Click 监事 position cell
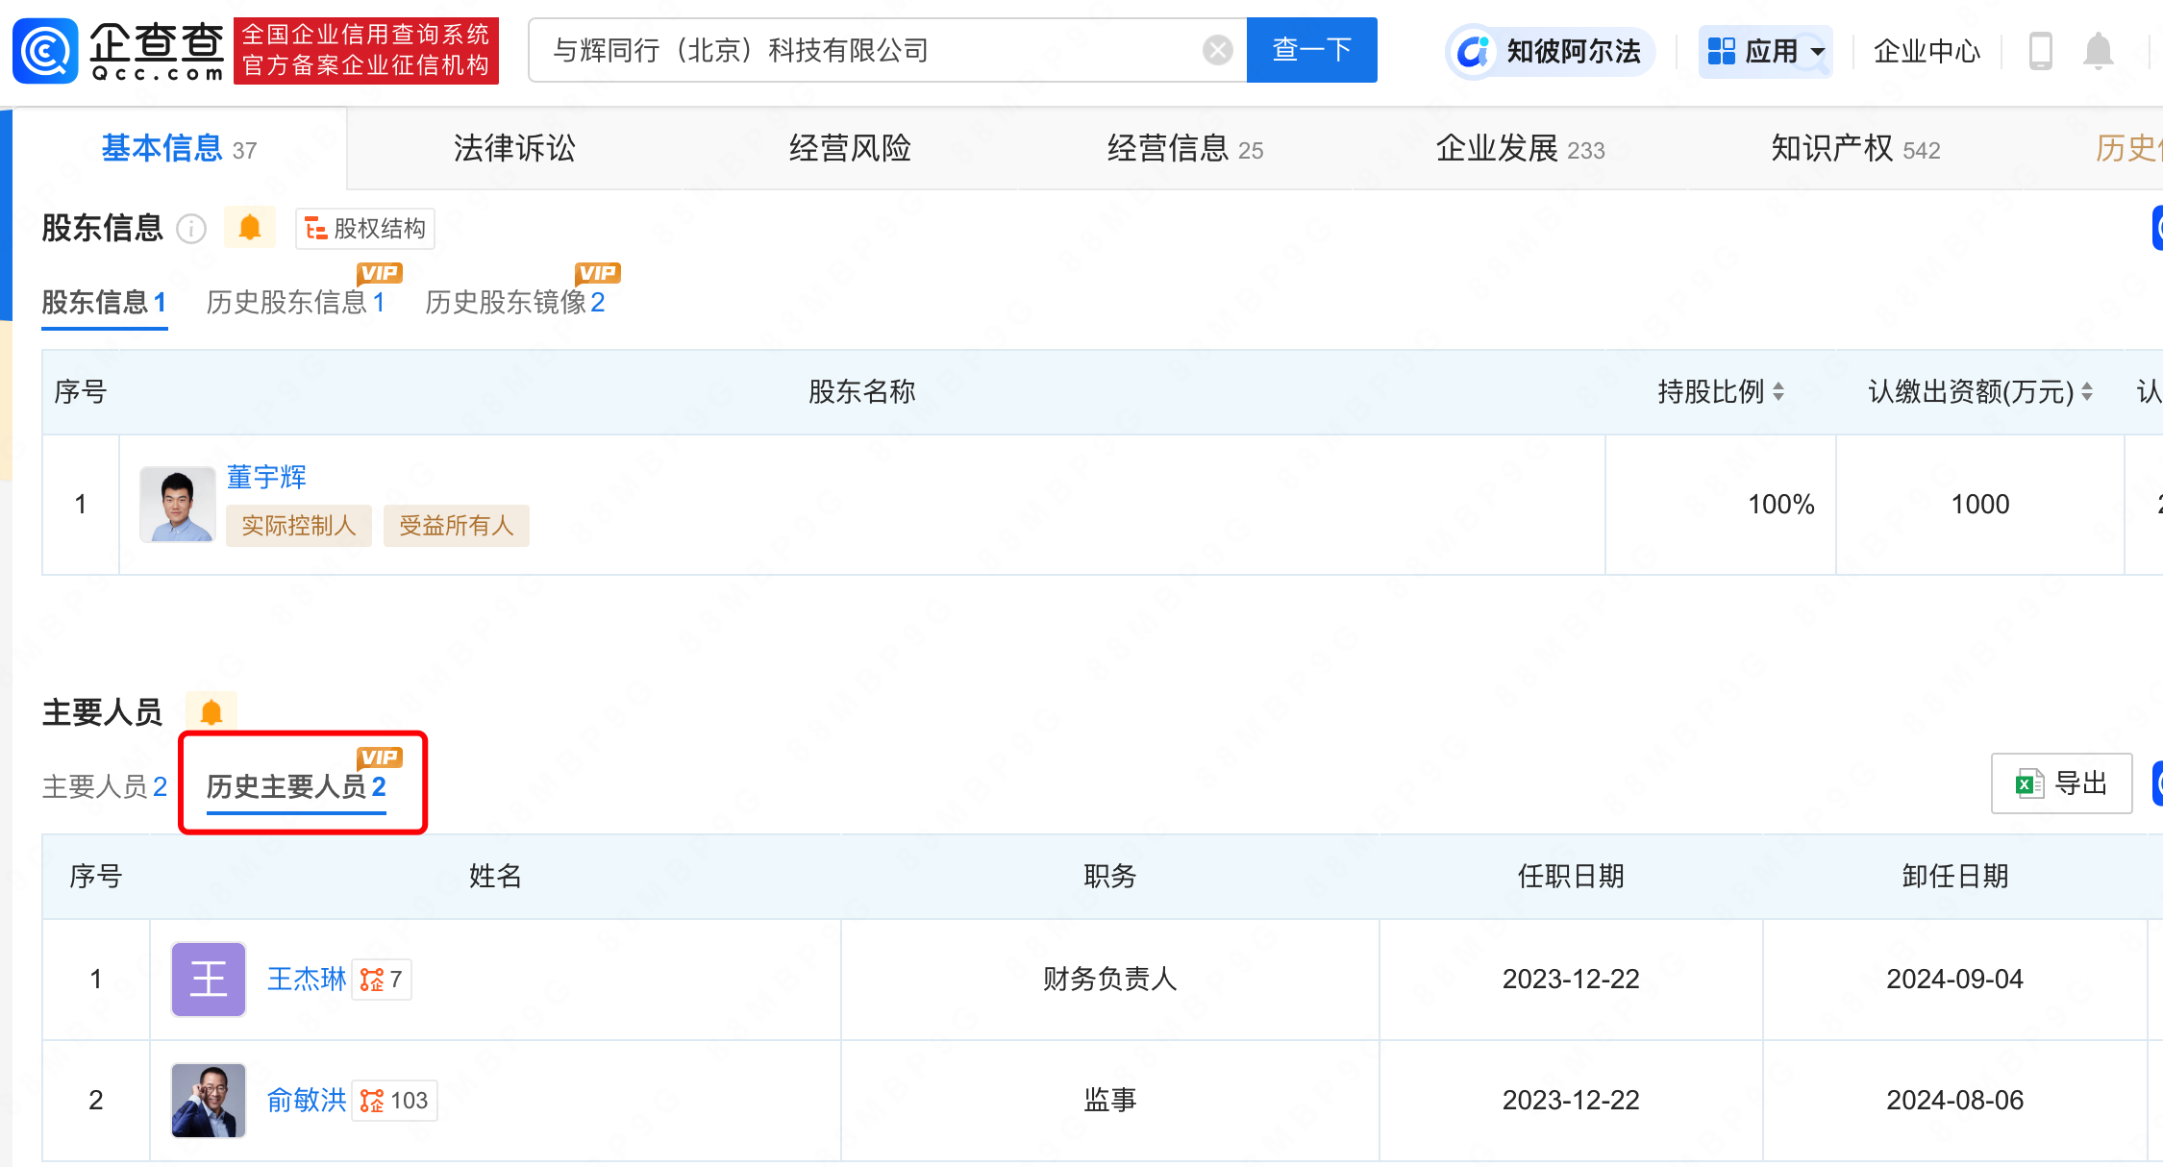This screenshot has width=2163, height=1167. 1110,1101
